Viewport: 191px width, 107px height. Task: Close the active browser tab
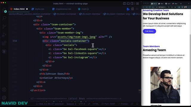pos(156,4)
